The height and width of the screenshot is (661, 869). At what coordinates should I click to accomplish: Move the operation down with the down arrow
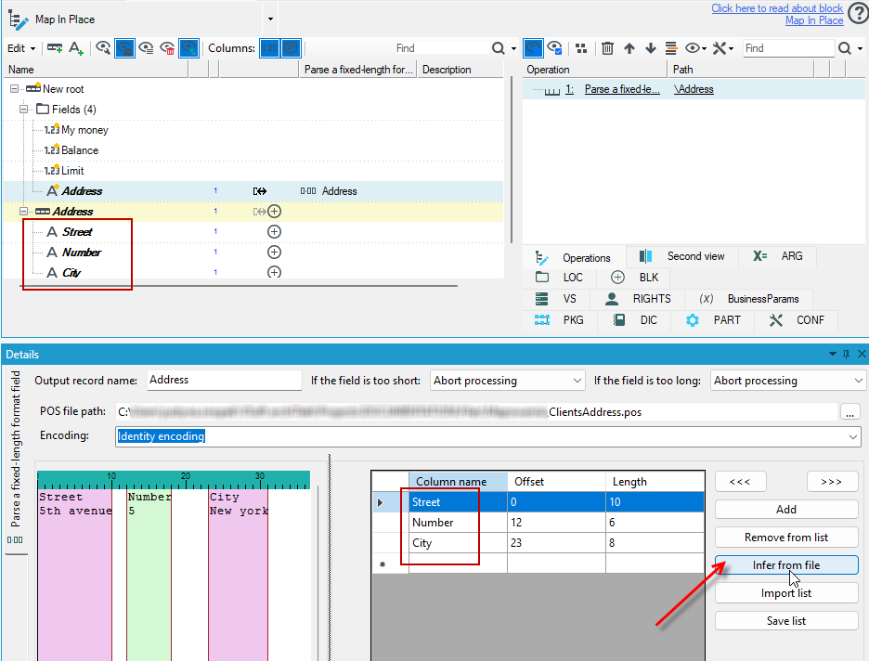point(651,48)
